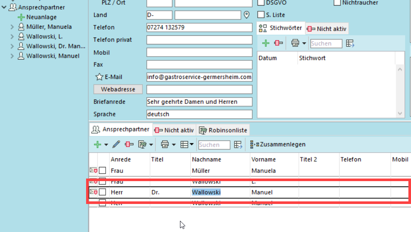Click the map pin icon next to Land
This screenshot has height=232, width=411.
click(247, 15)
